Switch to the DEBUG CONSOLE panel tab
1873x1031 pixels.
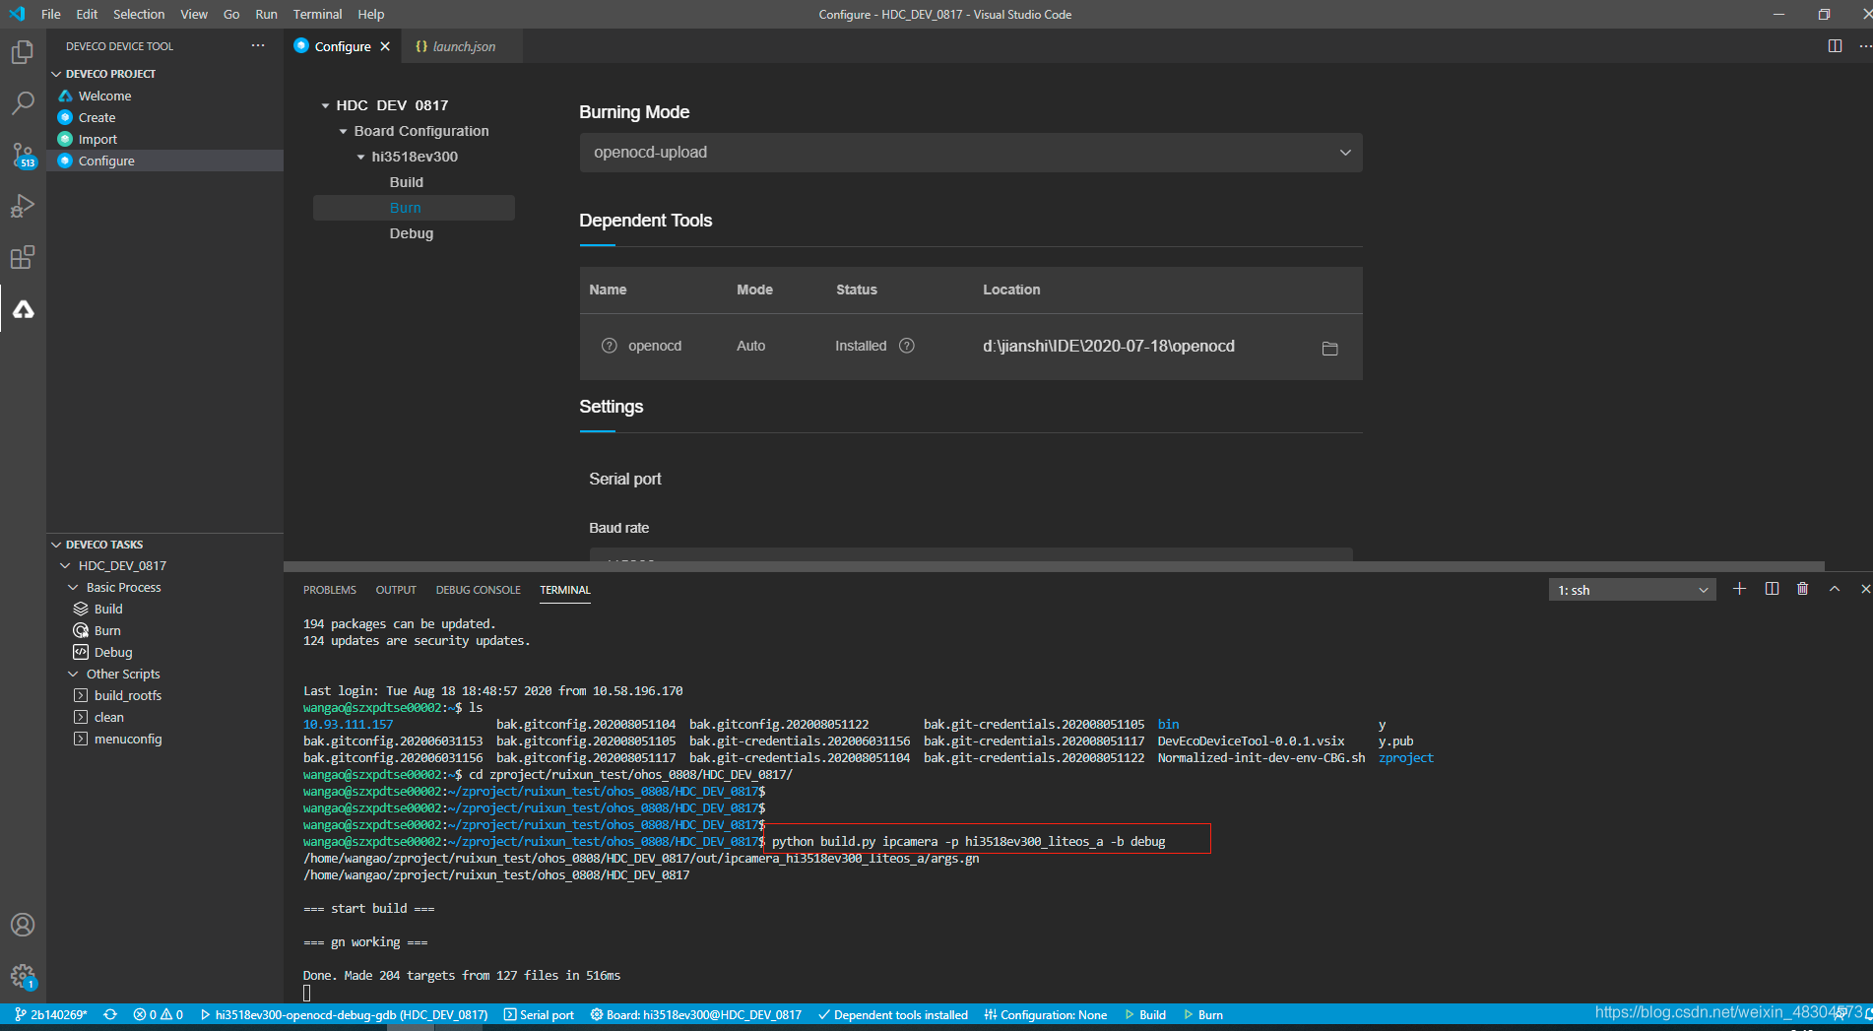[479, 590]
